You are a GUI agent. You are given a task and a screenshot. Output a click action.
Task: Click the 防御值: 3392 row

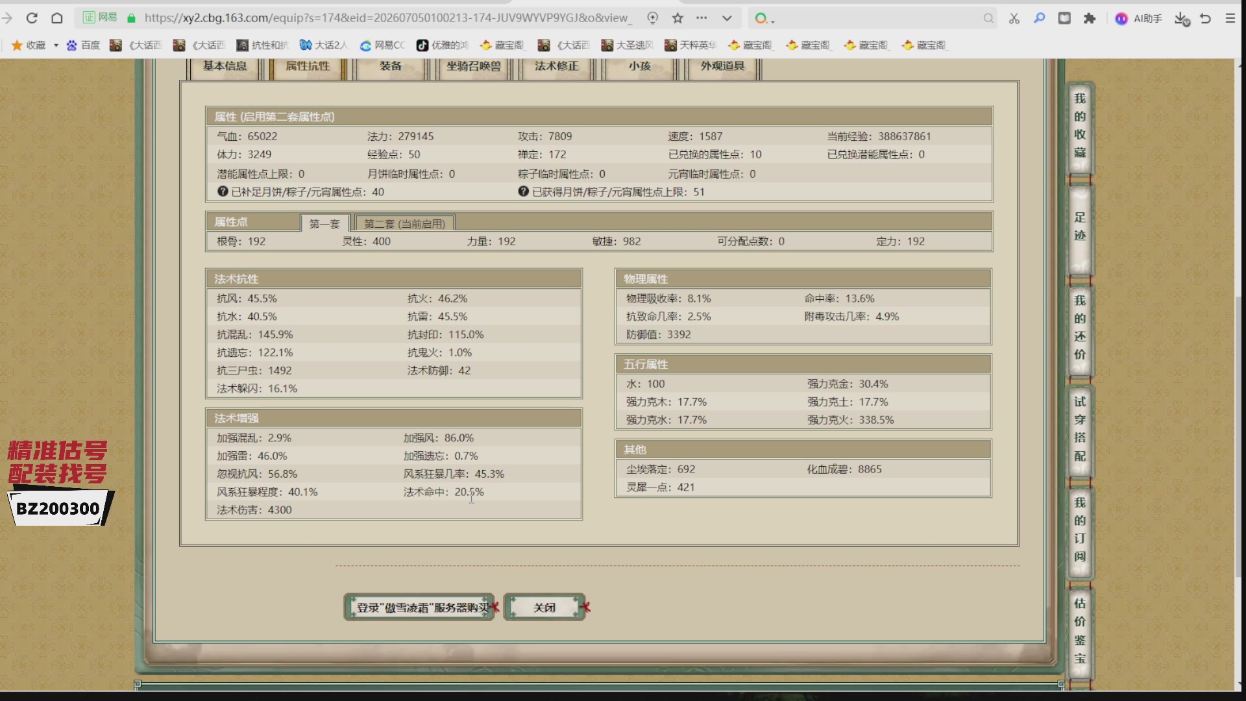[x=658, y=335]
